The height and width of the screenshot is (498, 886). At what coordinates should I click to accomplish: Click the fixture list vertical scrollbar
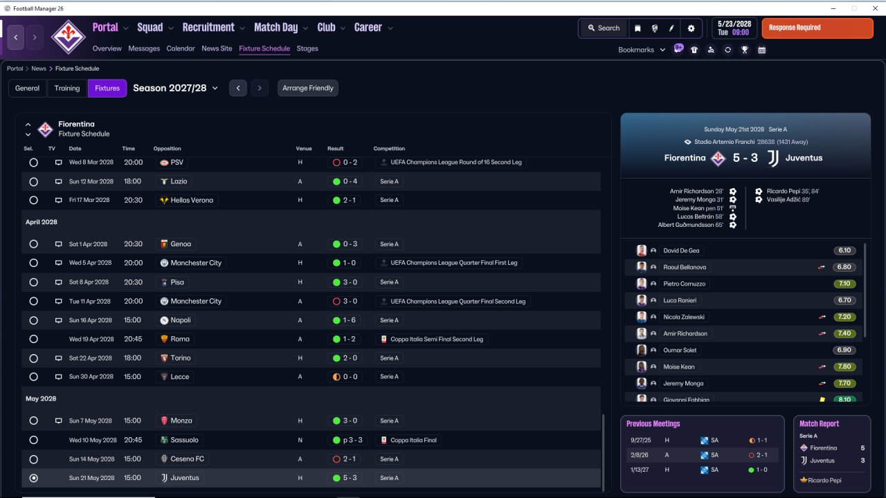[x=604, y=452]
